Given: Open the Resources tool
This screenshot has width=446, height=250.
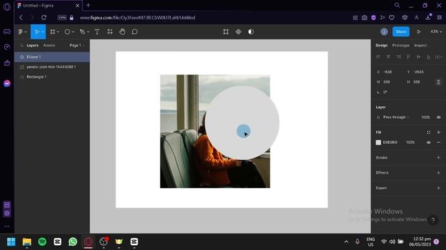Looking at the screenshot, I should (x=110, y=32).
